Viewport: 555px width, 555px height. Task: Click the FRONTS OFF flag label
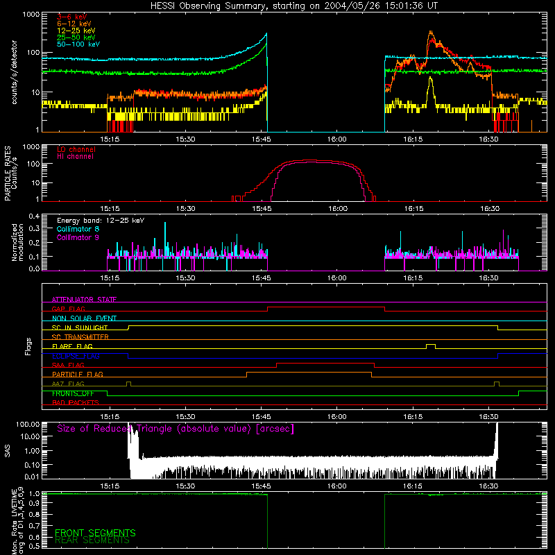point(73,393)
